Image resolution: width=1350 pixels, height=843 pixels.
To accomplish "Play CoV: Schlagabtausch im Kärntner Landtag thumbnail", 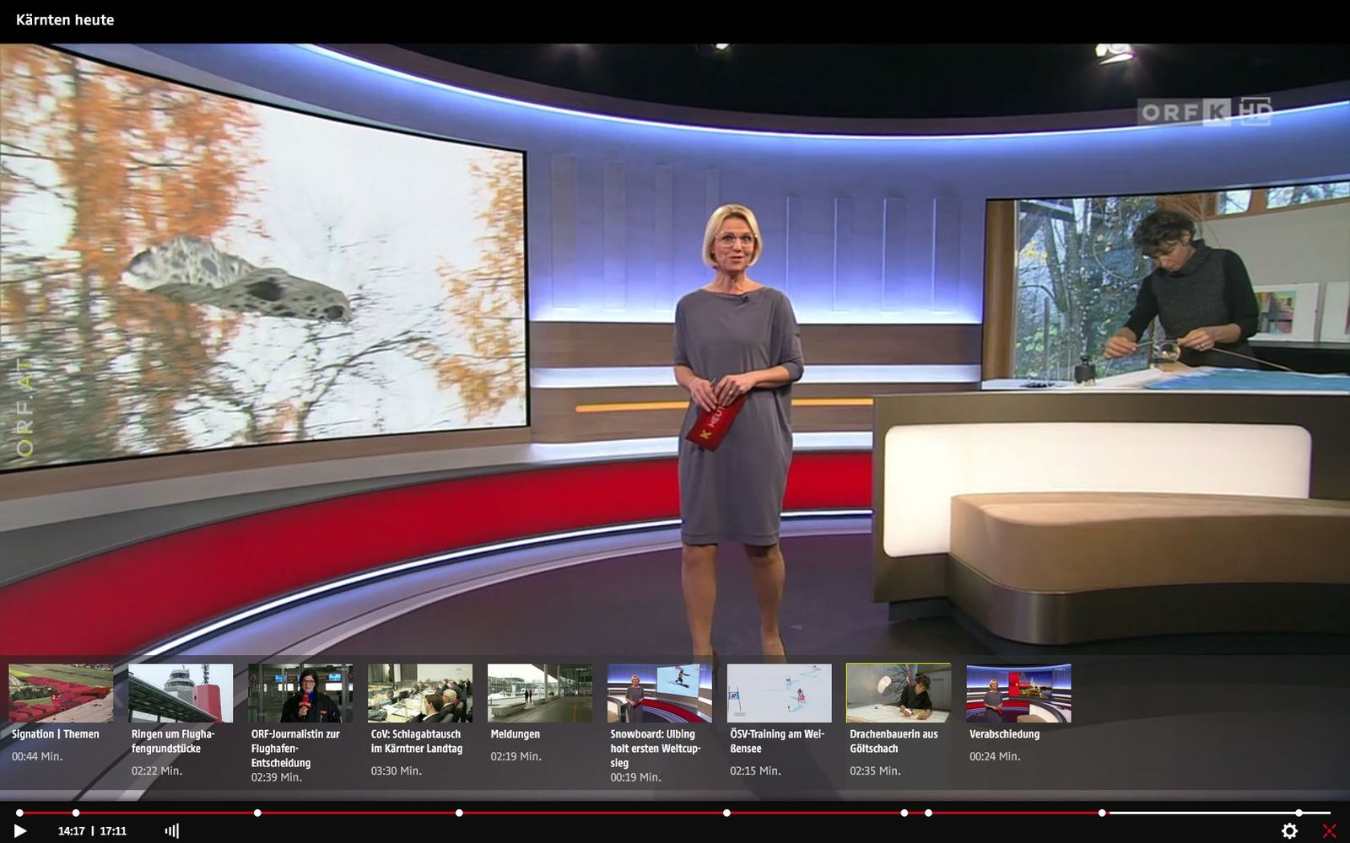I will pos(420,693).
